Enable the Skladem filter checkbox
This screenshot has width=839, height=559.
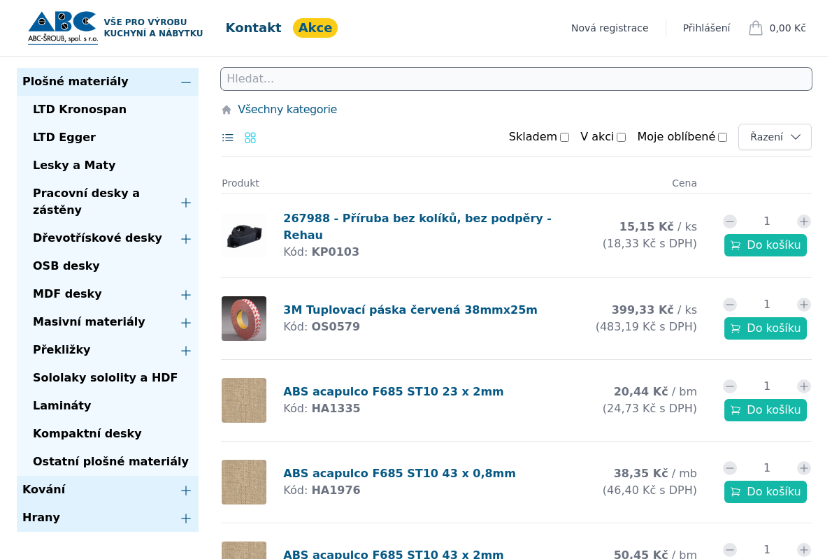[564, 138]
